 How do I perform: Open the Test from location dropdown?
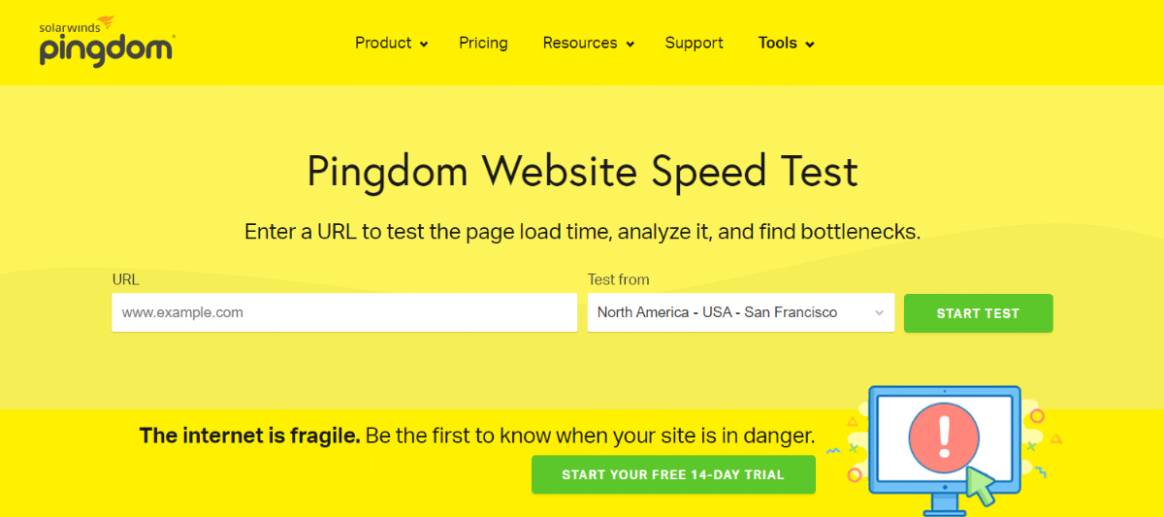741,313
